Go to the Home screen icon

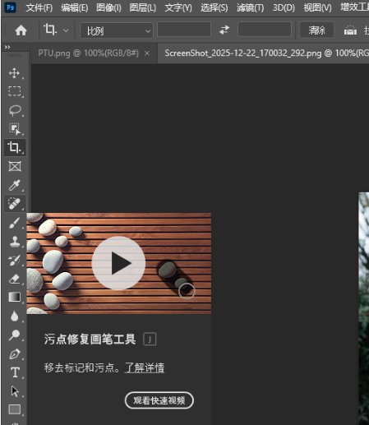pos(21,30)
